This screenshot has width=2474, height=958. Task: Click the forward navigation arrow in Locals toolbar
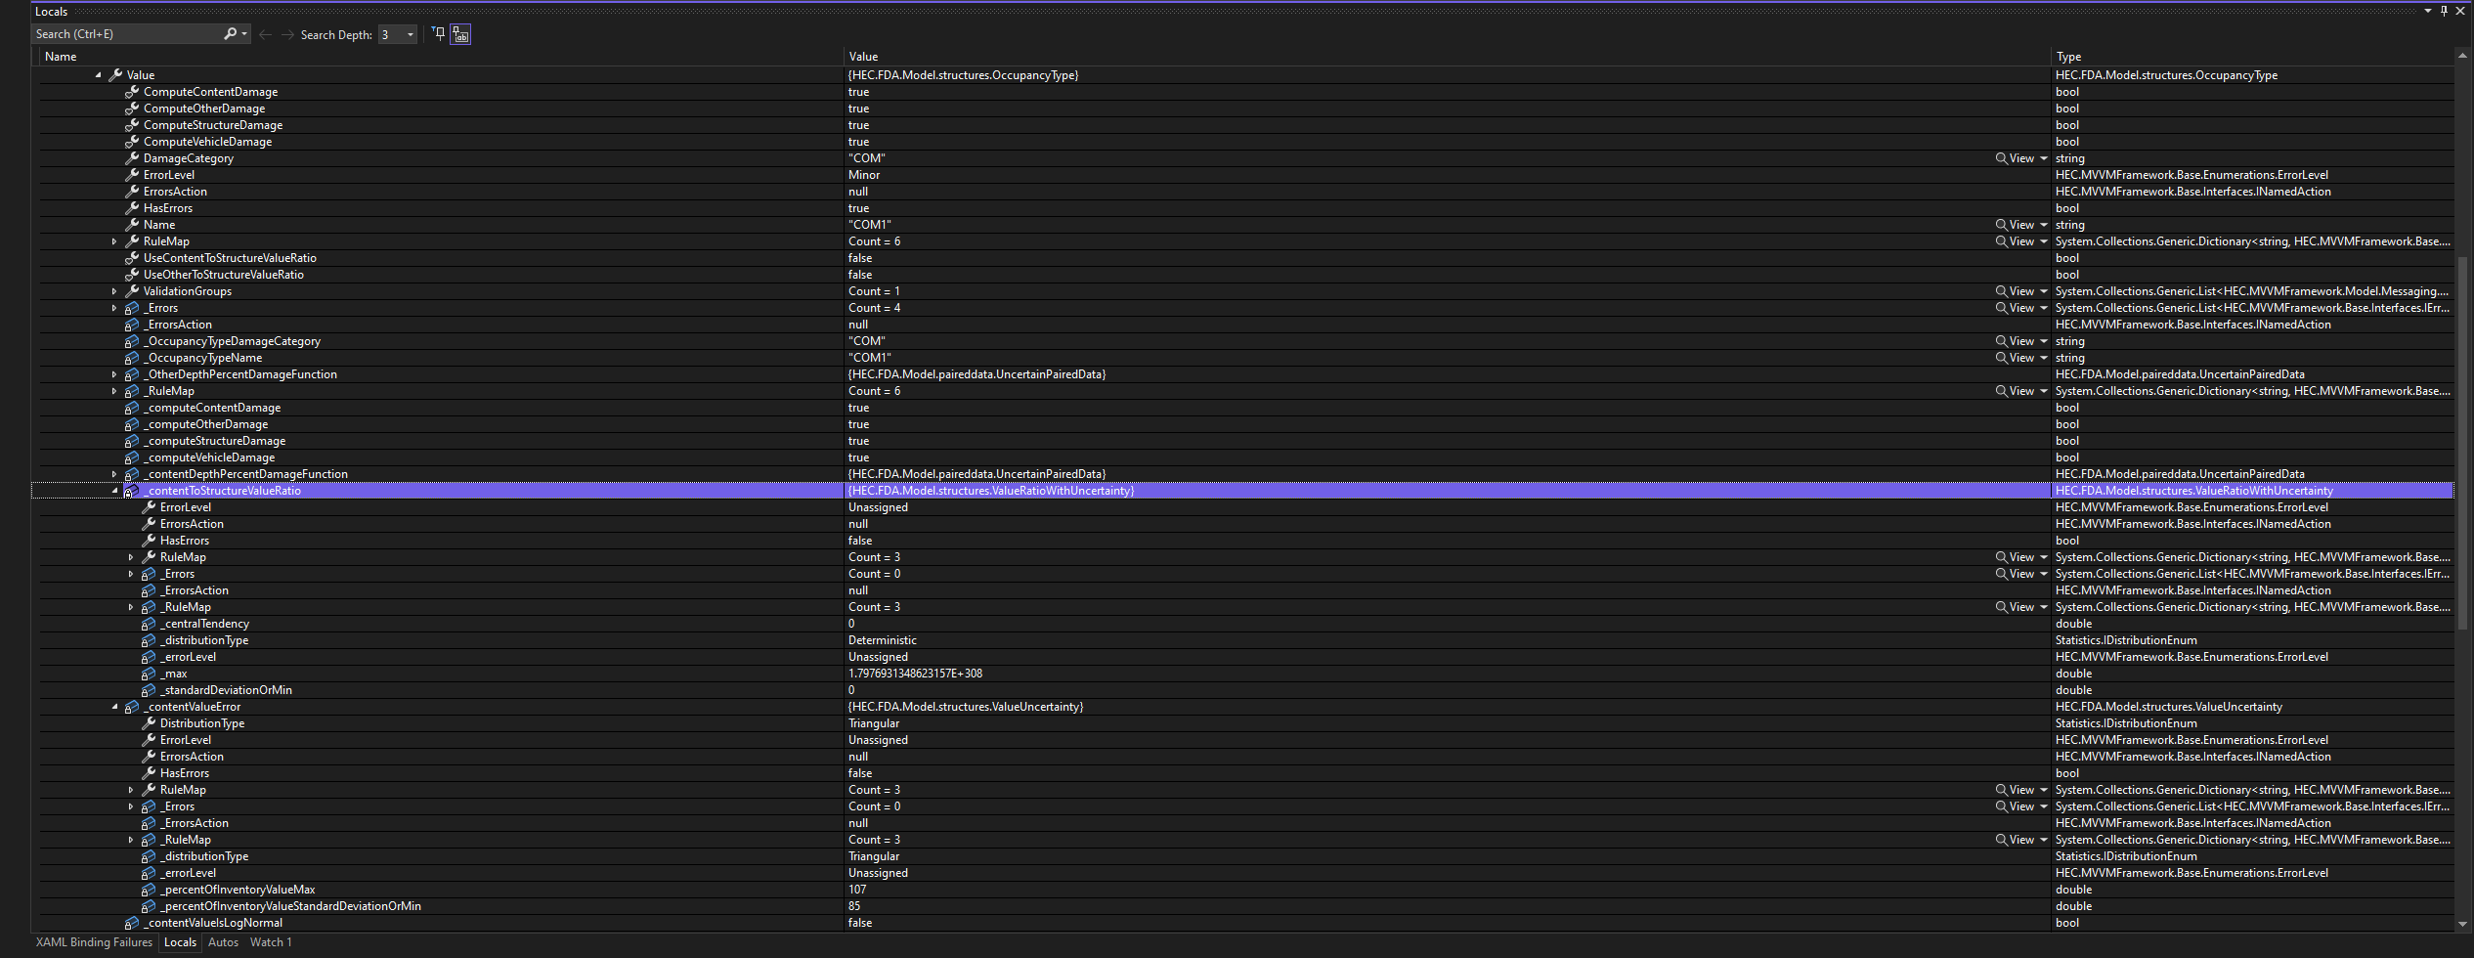tap(285, 34)
